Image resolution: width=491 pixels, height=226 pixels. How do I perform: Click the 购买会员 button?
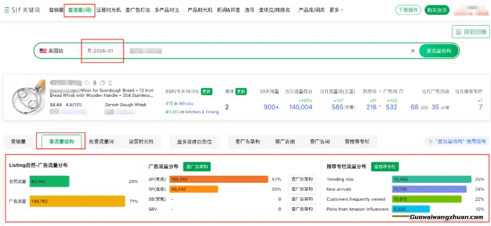coord(437,10)
